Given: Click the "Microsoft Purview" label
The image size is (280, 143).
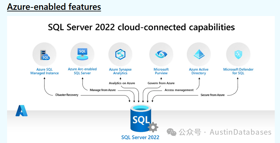Looking at the screenshot, I should pyautogui.click(x=161, y=71).
